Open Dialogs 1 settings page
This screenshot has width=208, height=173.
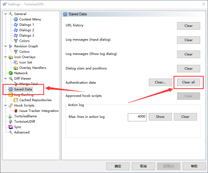coord(27,25)
